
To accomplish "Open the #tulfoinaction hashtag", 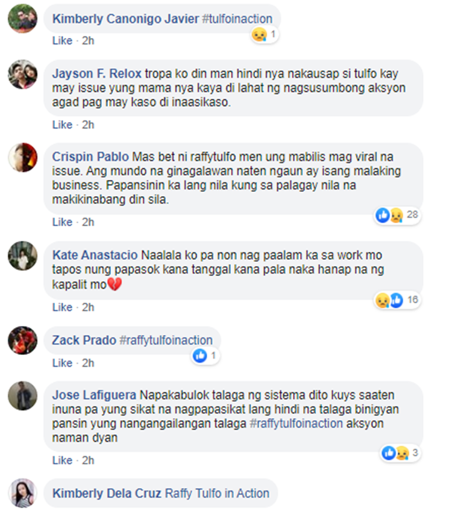I will pyautogui.click(x=237, y=19).
